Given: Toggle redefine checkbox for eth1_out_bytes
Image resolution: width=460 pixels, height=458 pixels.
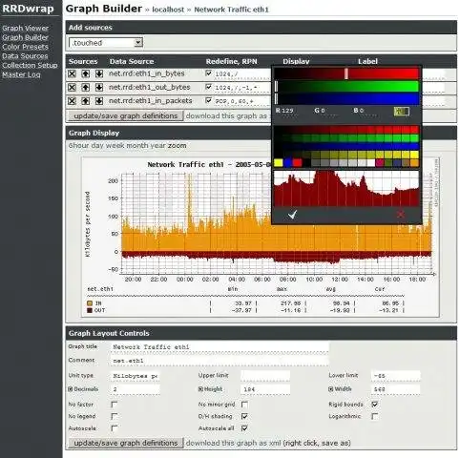Looking at the screenshot, I should (x=208, y=87).
